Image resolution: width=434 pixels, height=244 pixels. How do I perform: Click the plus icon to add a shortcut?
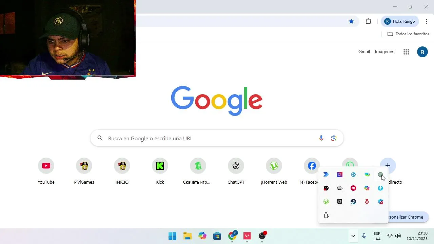(388, 166)
